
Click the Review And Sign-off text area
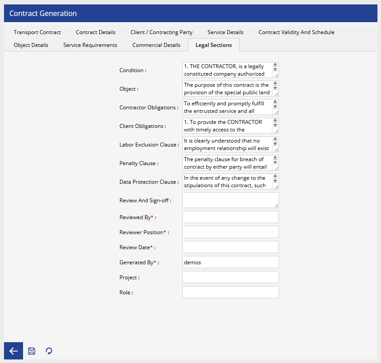click(230, 200)
